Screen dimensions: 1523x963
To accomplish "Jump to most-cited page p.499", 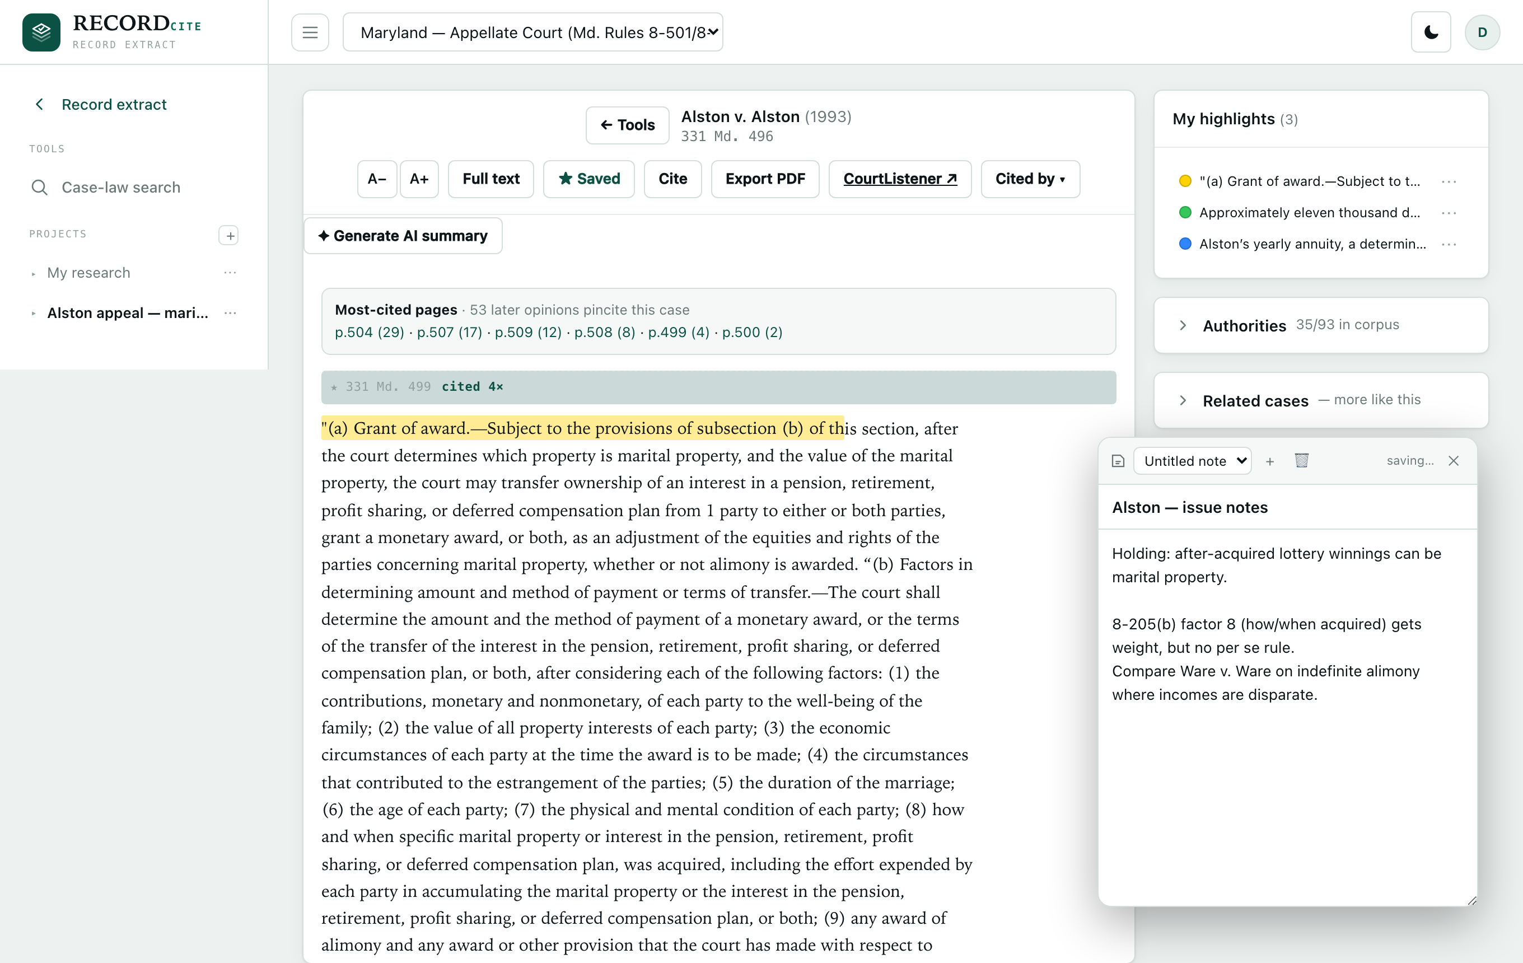I will (679, 332).
